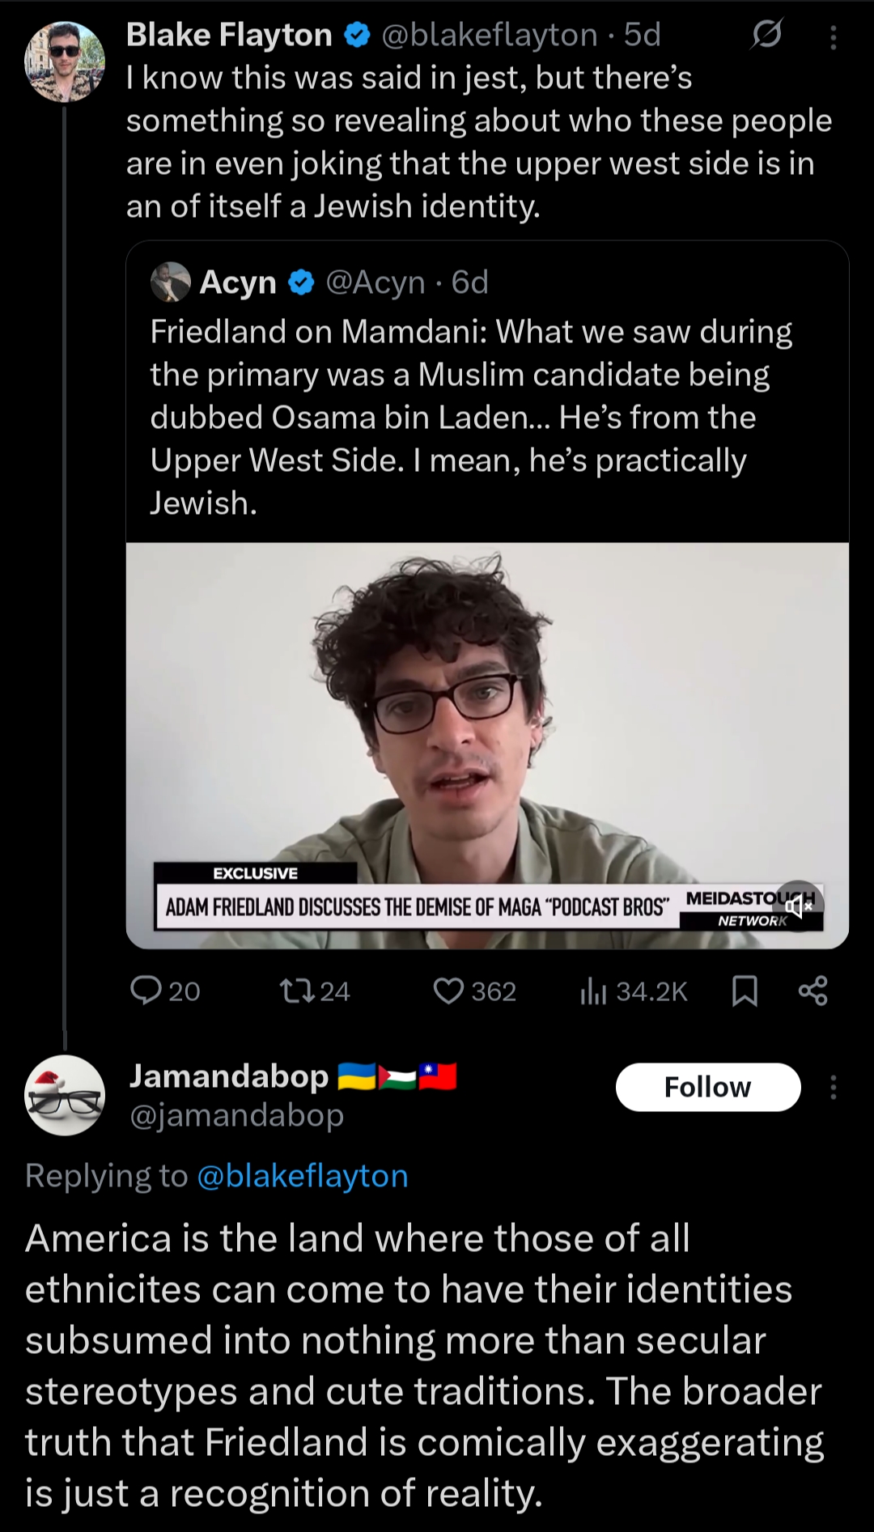Open Jamandabop's profile avatar
The width and height of the screenshot is (874, 1532).
click(65, 1095)
